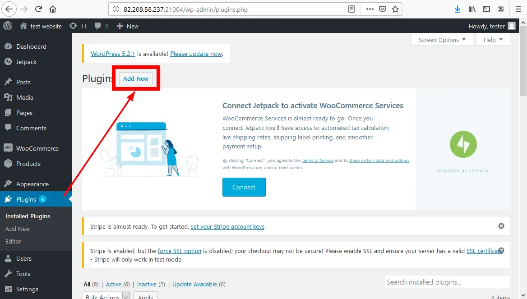Reload the current page in the browser
The image size is (527, 299).
click(38, 9)
